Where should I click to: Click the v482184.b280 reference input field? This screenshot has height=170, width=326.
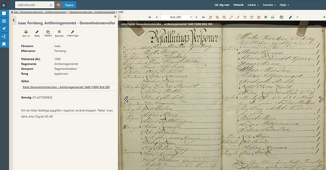click(x=35, y=5)
